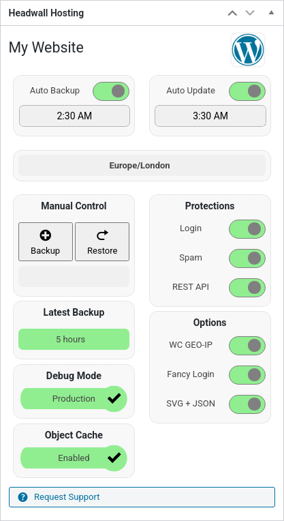
Task: Open the 3:30 AM update time selector
Action: tap(210, 116)
